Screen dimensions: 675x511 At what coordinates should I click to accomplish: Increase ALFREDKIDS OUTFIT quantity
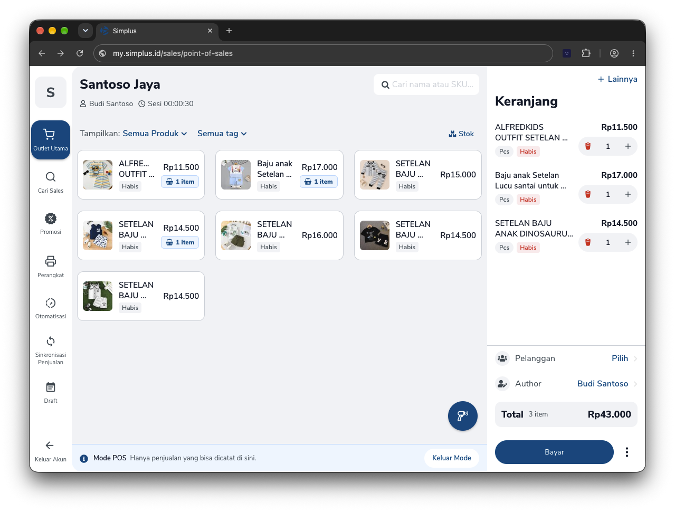point(628,146)
